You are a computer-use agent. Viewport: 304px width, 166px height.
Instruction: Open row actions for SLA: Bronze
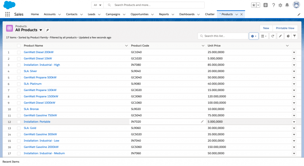294,109
